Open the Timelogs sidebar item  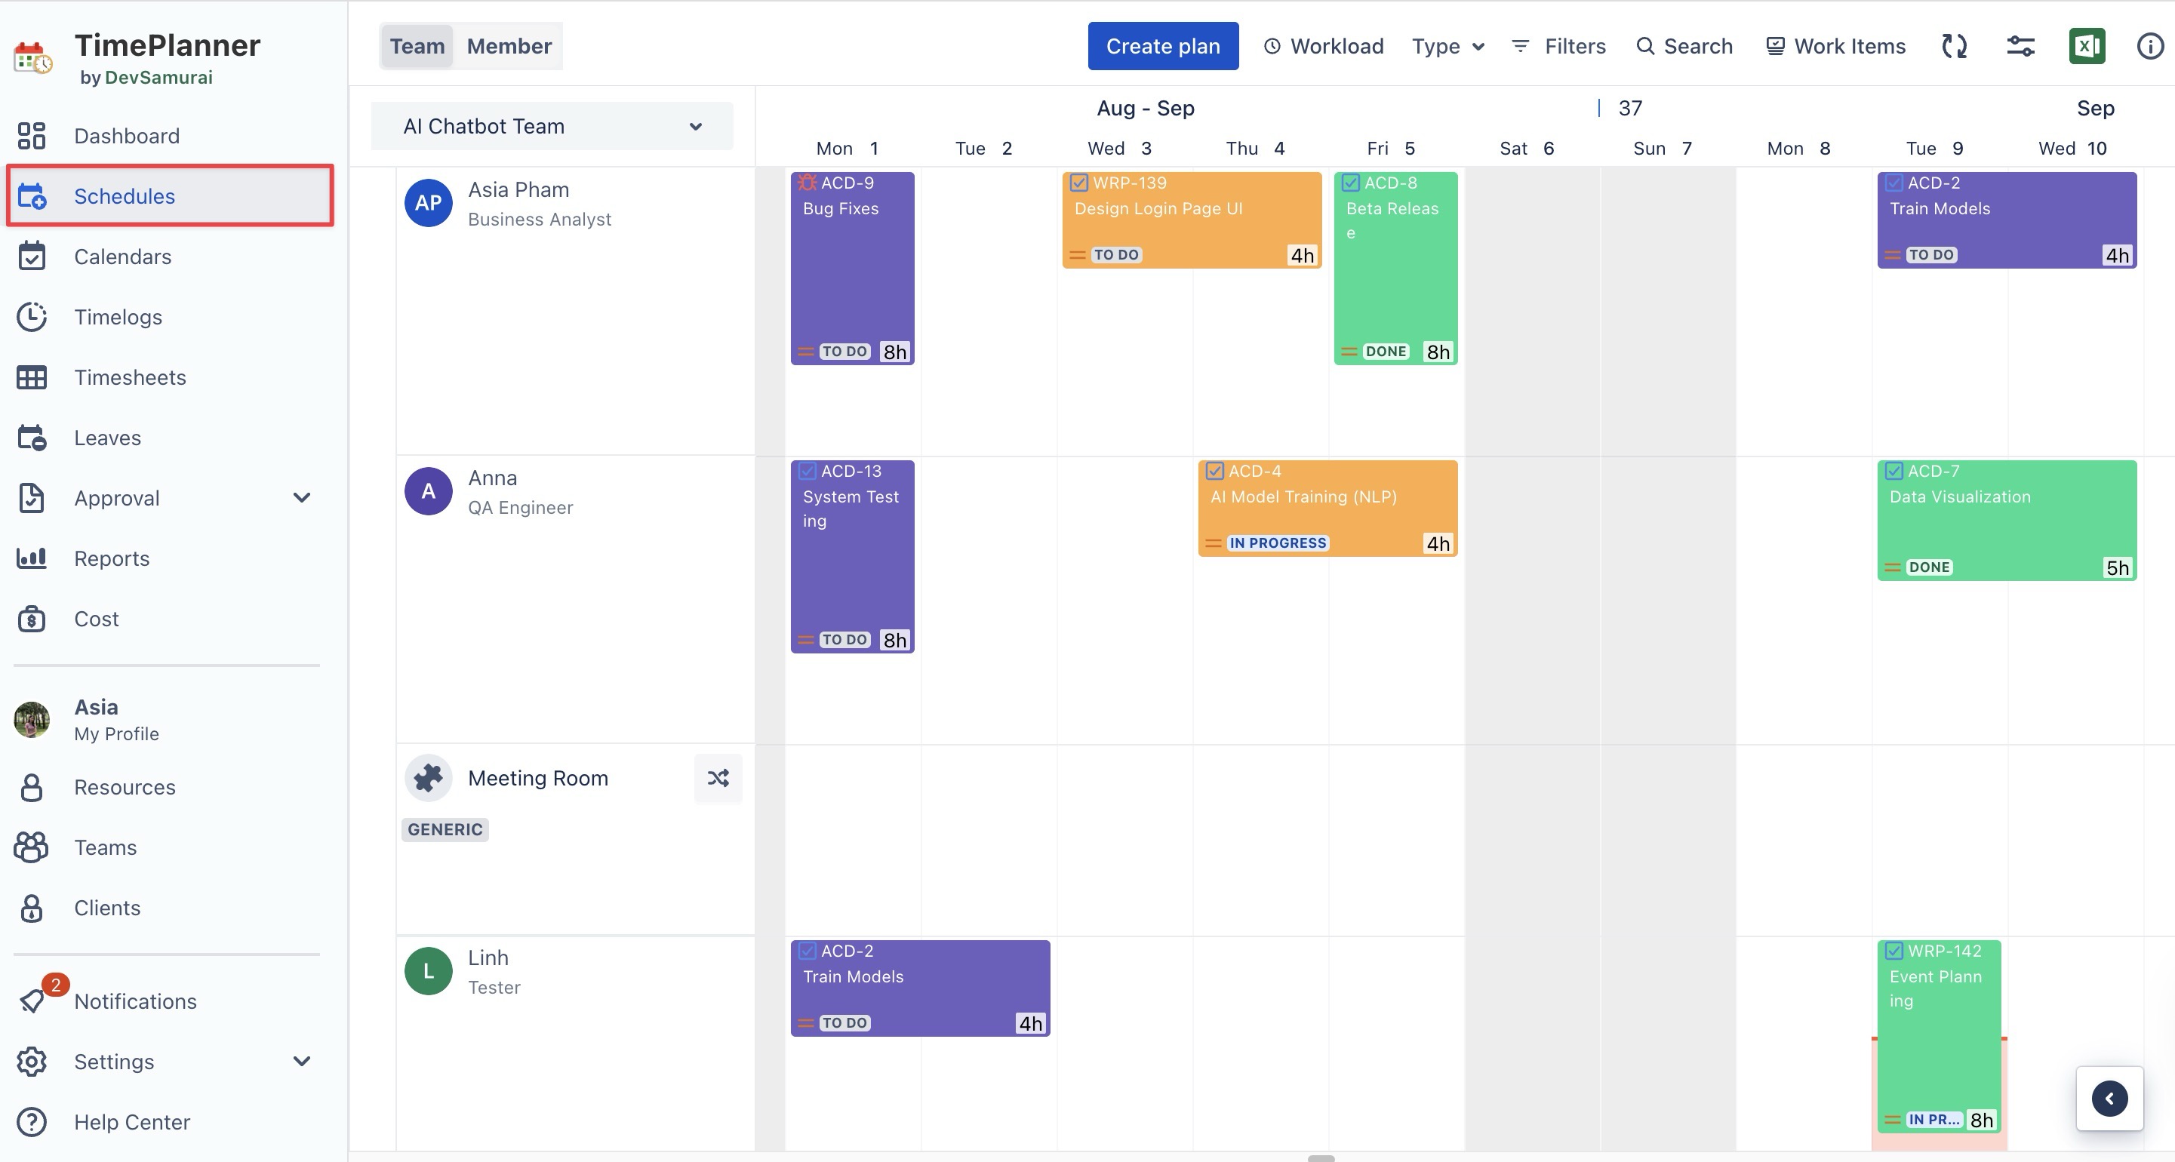point(118,317)
